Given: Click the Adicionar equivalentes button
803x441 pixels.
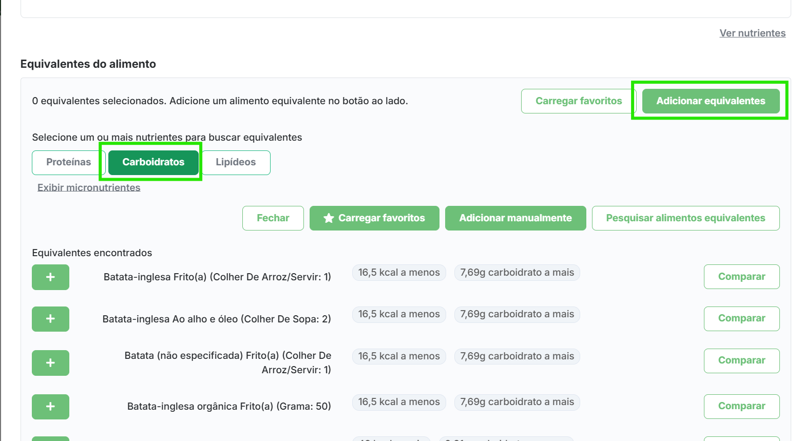Looking at the screenshot, I should pos(711,101).
